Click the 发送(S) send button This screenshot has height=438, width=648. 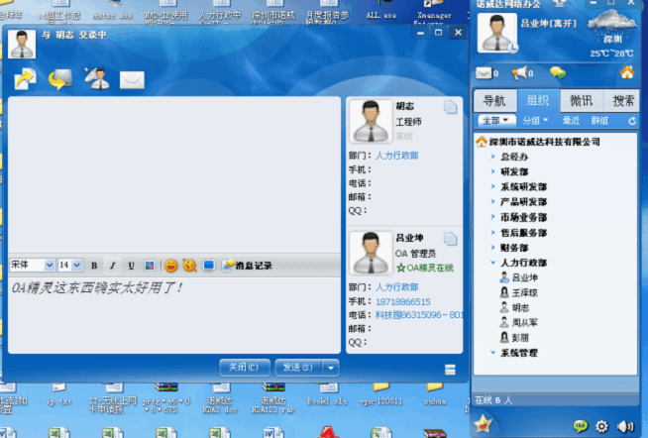click(x=297, y=367)
